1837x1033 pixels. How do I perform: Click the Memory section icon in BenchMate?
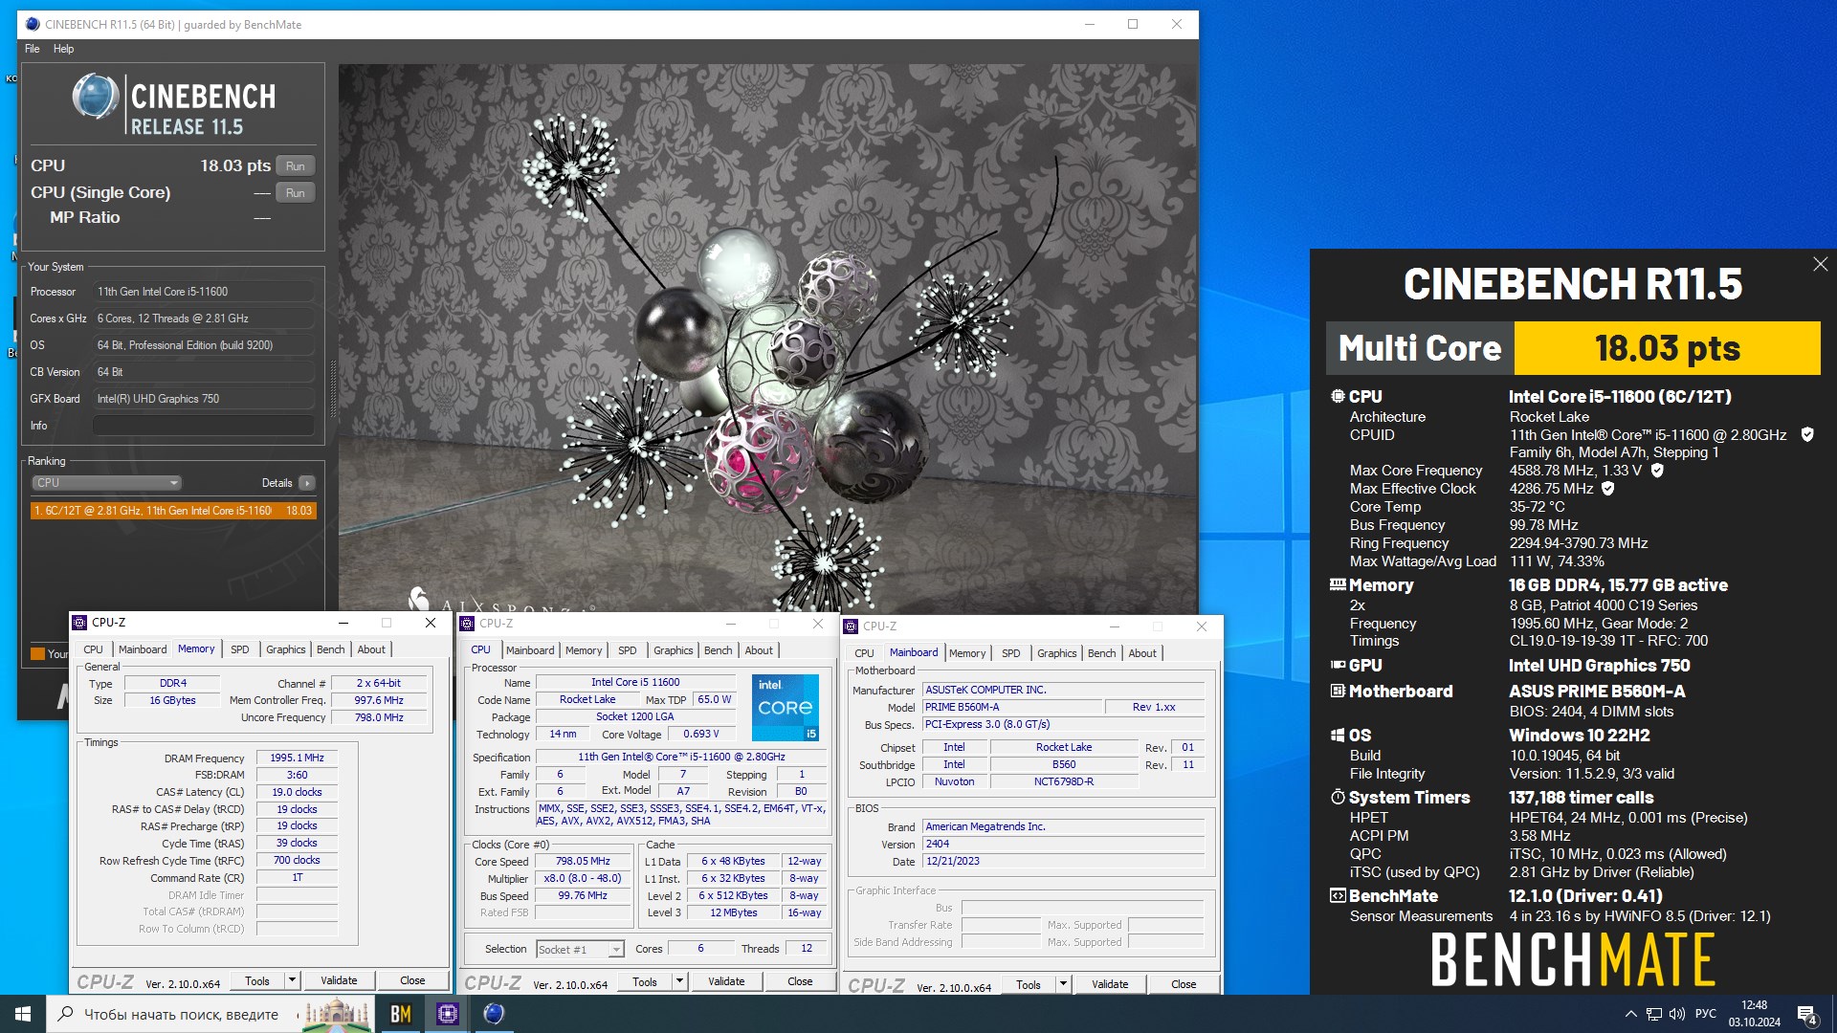[x=1338, y=584]
